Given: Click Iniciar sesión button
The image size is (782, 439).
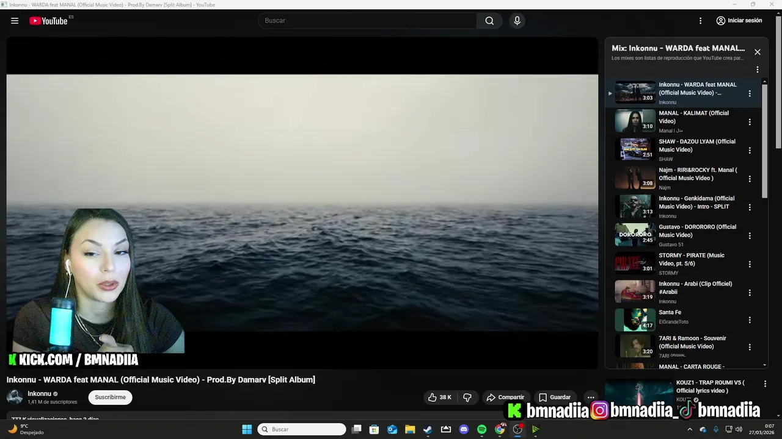Looking at the screenshot, I should tap(739, 21).
